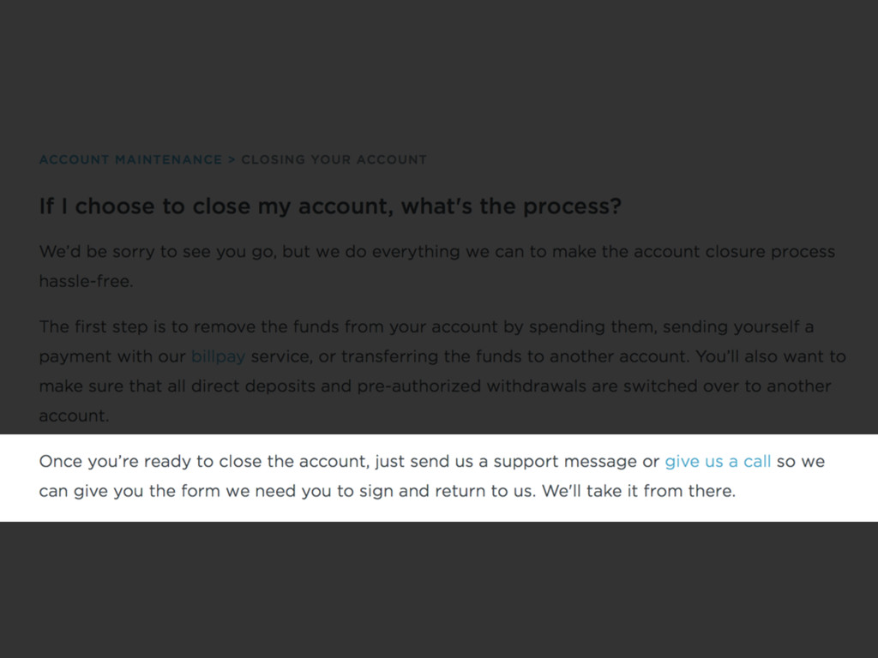Click the We'll take it from there sentence
This screenshot has width=878, height=658.
638,491
